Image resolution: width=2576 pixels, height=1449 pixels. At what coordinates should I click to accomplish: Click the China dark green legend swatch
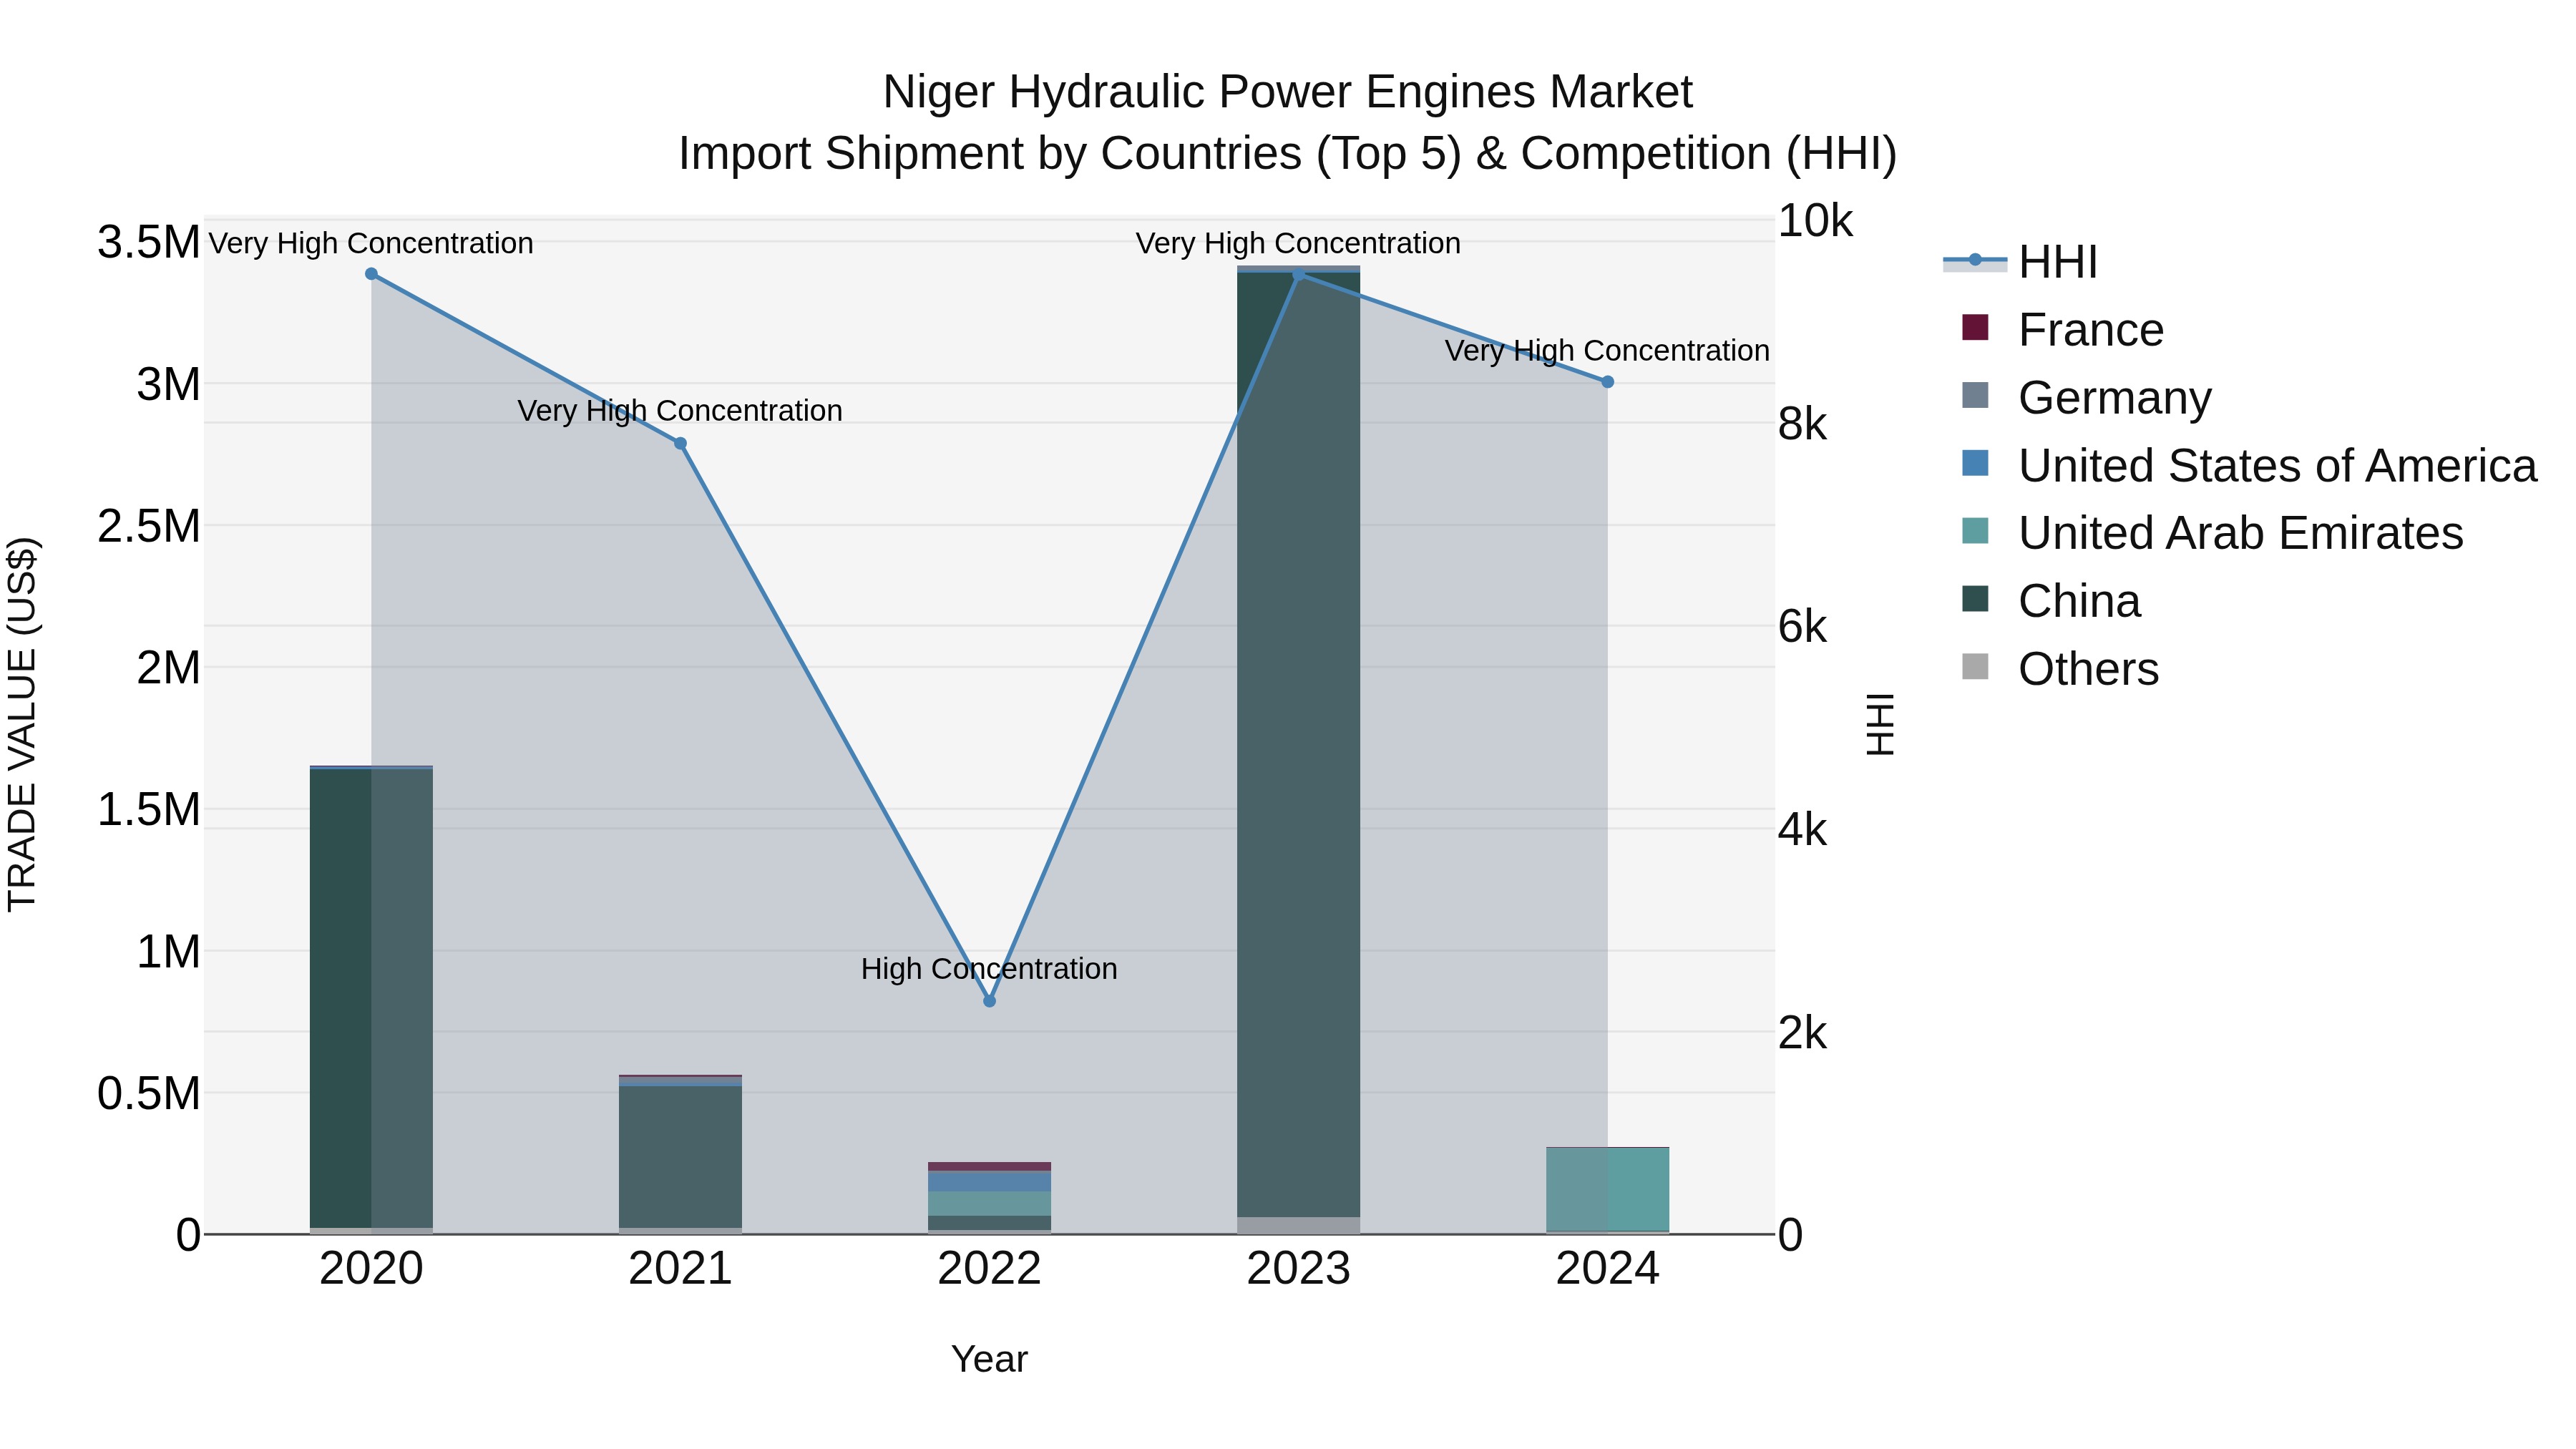tap(1975, 599)
